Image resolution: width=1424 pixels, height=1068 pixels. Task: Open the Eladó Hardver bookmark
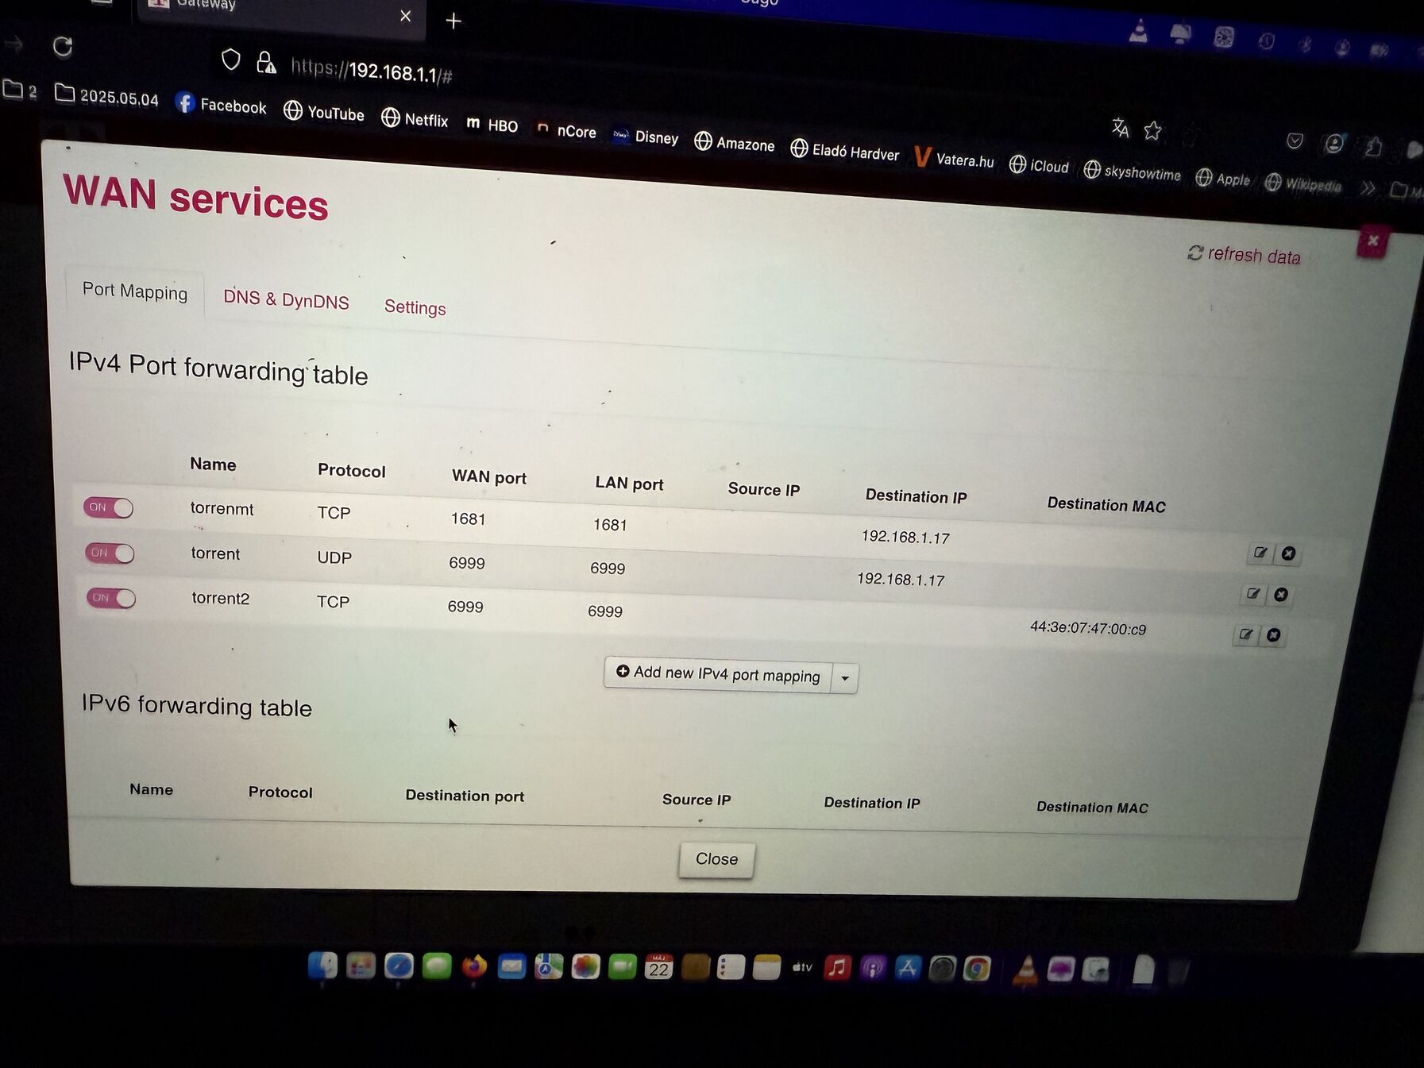[x=844, y=151]
